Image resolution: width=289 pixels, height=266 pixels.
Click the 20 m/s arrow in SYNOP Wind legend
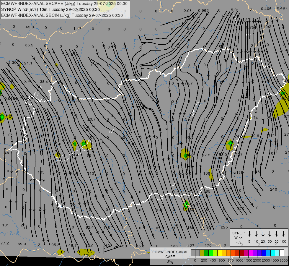pyautogui.click(x=263, y=234)
